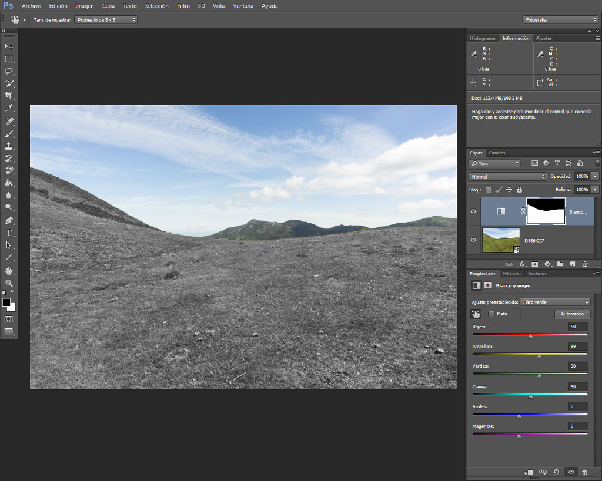Click the lock all icon

(520, 190)
